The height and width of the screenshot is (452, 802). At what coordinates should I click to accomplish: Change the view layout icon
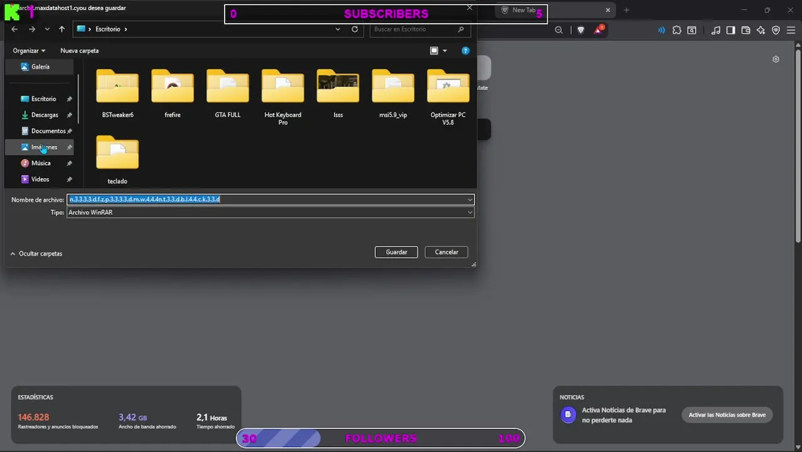(x=434, y=50)
